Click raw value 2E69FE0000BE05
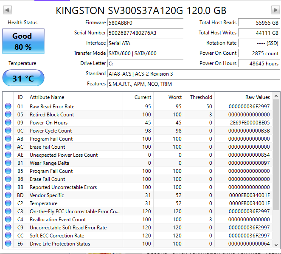281x254 pixels. [250, 123]
